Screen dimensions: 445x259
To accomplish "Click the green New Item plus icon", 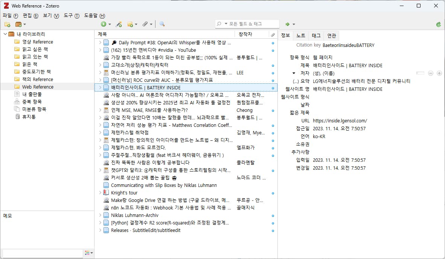I will click(104, 24).
